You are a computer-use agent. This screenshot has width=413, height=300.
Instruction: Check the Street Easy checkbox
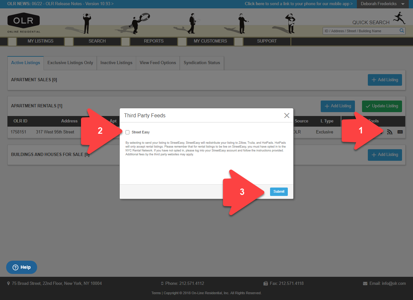click(127, 132)
